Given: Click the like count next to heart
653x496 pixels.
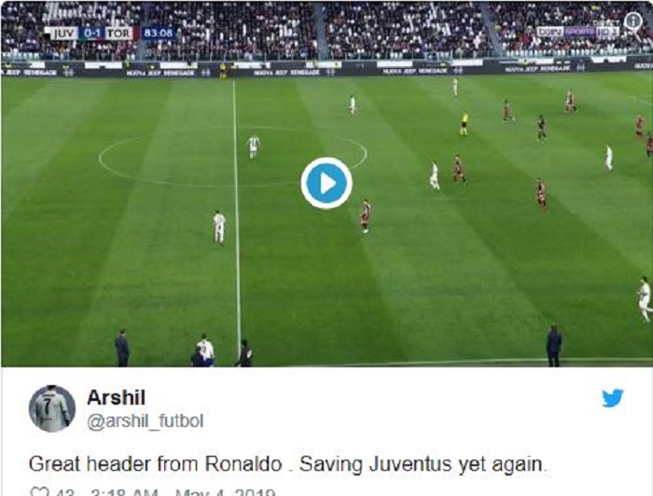Looking at the screenshot, I should pyautogui.click(x=65, y=492).
